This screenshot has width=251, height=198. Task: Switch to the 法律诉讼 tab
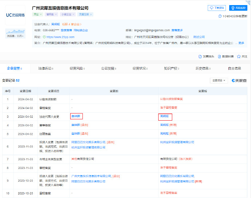click(x=45, y=68)
